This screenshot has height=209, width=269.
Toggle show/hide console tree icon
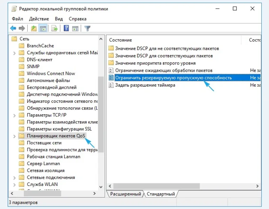pyautogui.click(x=43, y=28)
